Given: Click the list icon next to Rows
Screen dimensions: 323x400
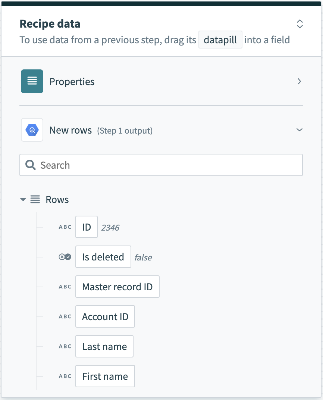Looking at the screenshot, I should point(35,199).
